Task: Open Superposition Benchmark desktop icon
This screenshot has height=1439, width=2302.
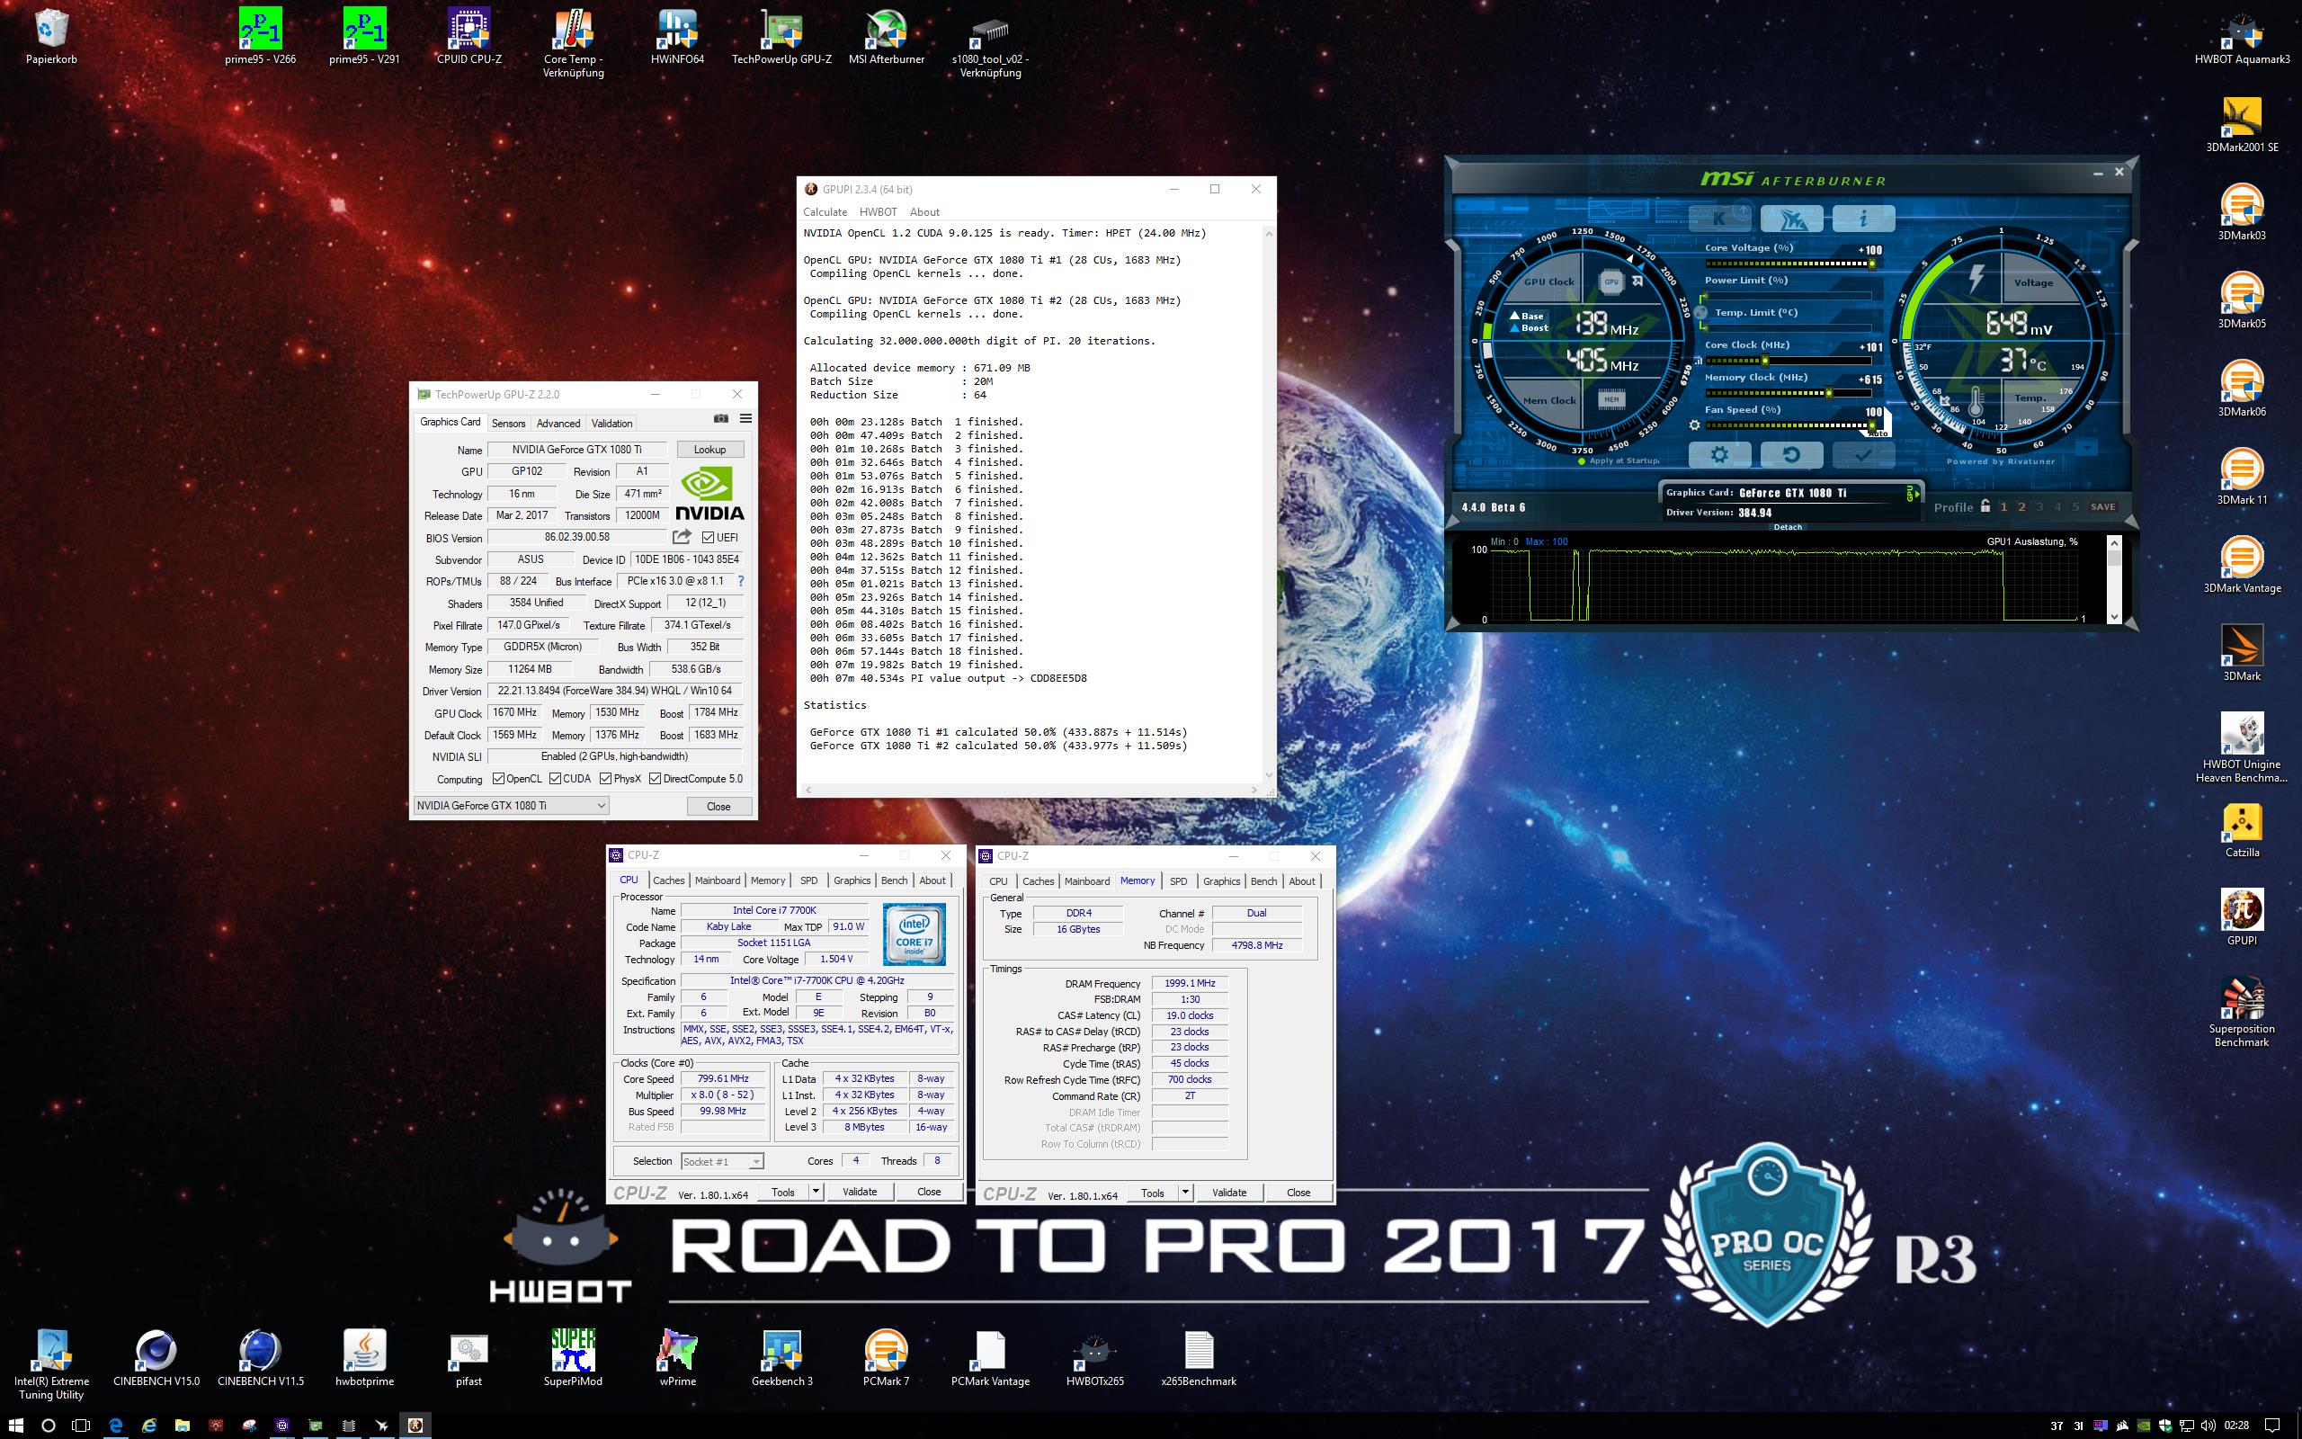Action: click(2242, 1014)
